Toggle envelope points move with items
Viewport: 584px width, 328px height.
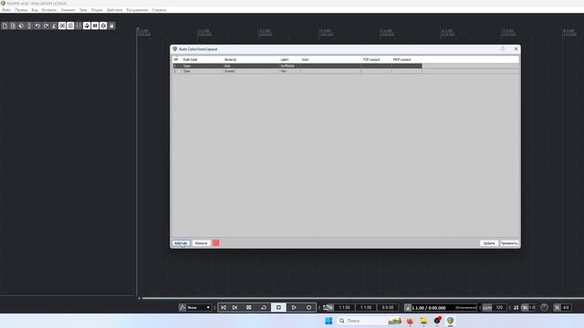tap(87, 26)
